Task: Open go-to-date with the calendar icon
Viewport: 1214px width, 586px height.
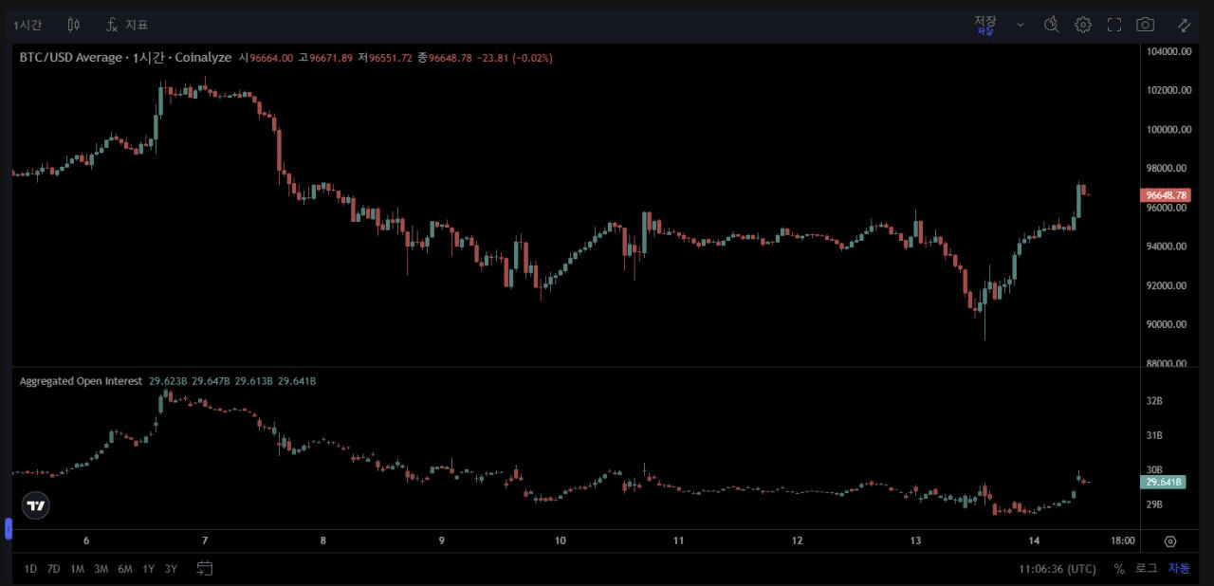Action: (204, 568)
